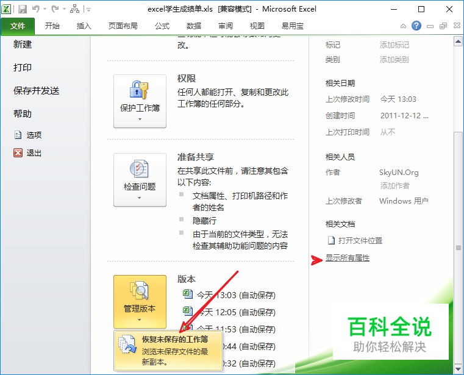The width and height of the screenshot is (464, 375).
Task: Switch to the 视图 ribbon tab
Action: (257, 26)
